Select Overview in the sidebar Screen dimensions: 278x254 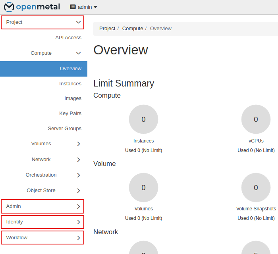click(44, 69)
